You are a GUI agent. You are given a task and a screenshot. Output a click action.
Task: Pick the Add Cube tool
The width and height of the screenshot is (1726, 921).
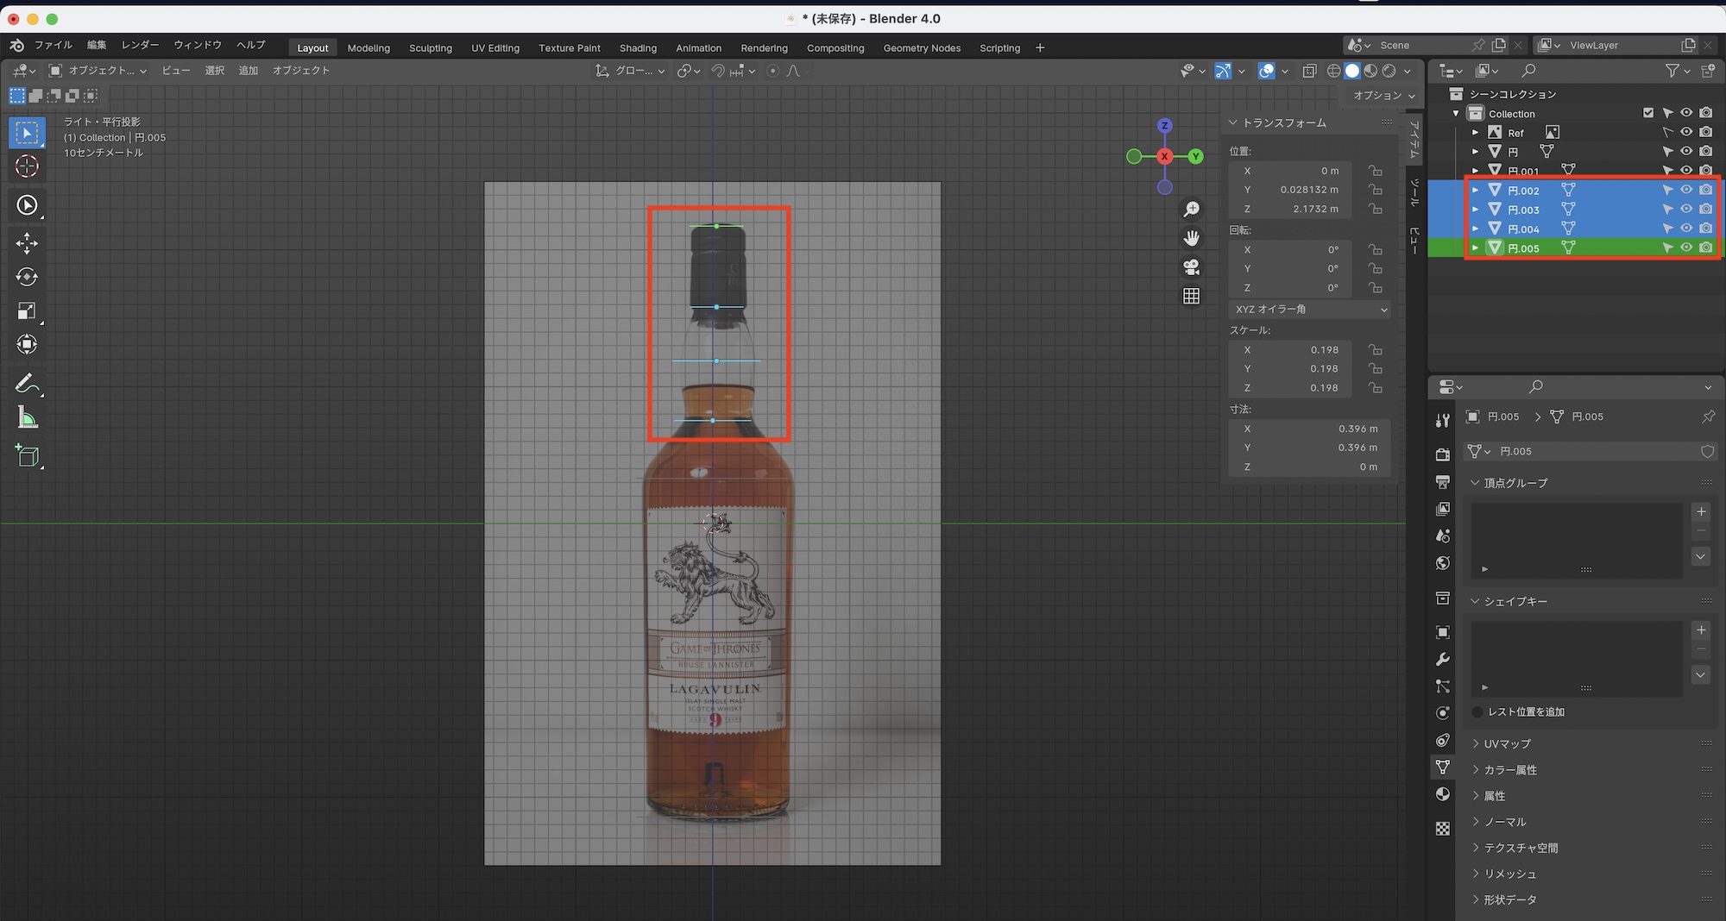point(27,456)
